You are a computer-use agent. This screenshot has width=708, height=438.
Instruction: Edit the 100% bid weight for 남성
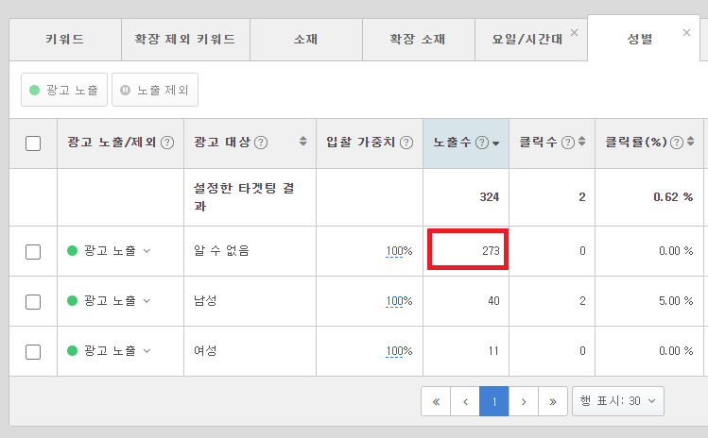(x=399, y=301)
